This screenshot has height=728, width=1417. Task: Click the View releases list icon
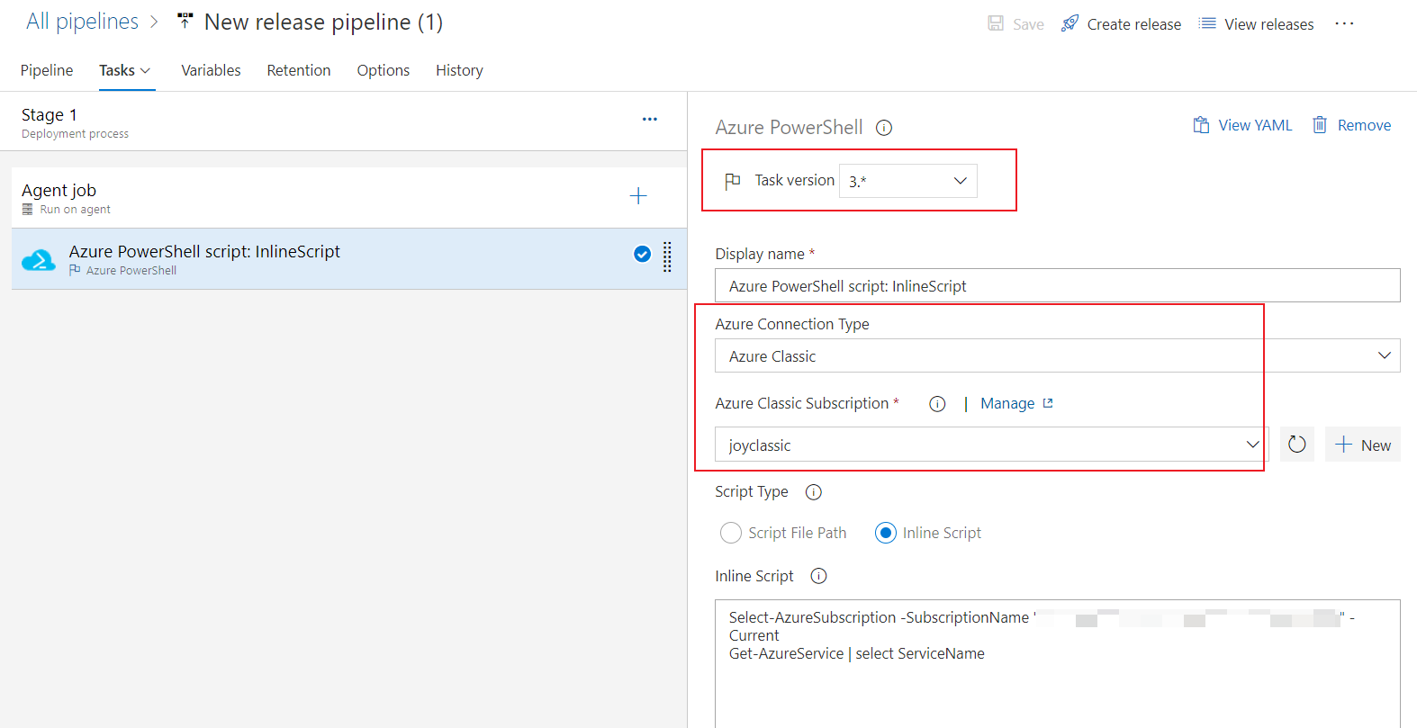pos(1207,23)
